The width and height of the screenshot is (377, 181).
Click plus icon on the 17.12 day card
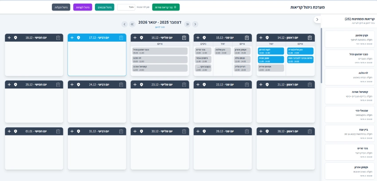click(x=72, y=38)
